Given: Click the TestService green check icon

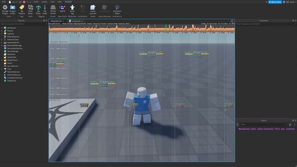Looking at the screenshot, I should 5,81.
